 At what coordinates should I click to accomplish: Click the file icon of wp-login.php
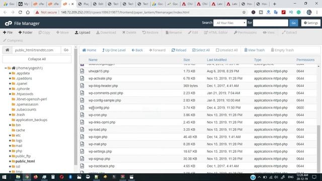point(82,137)
